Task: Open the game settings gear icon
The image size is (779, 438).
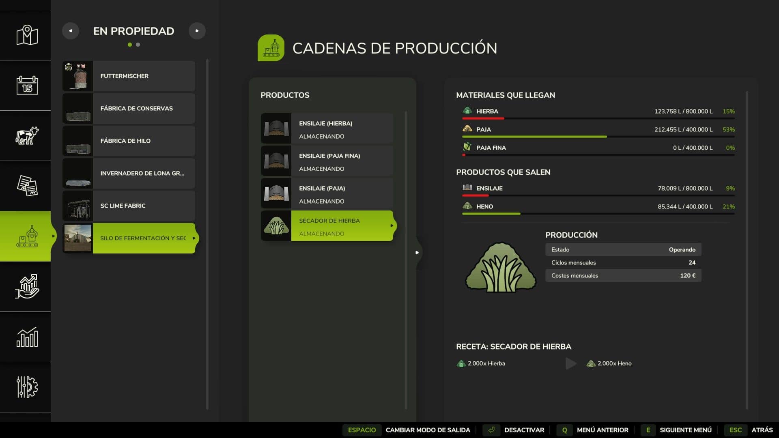Action: click(27, 387)
